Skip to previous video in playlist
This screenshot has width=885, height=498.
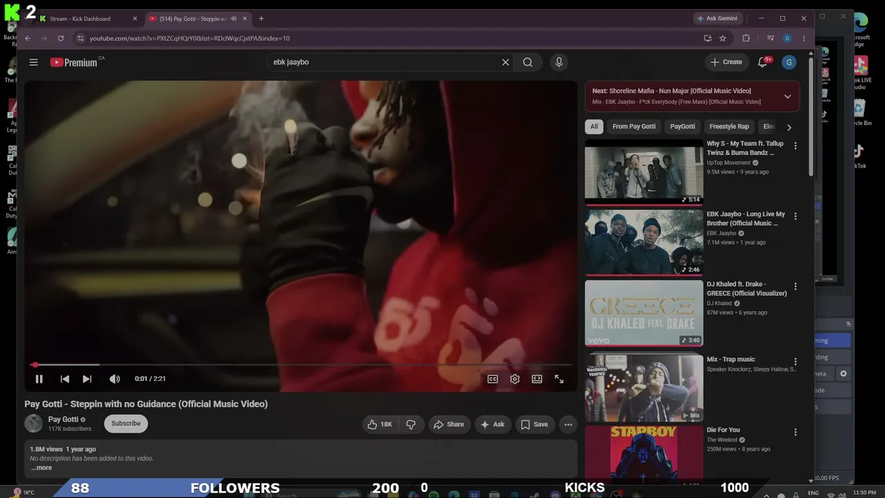(65, 379)
